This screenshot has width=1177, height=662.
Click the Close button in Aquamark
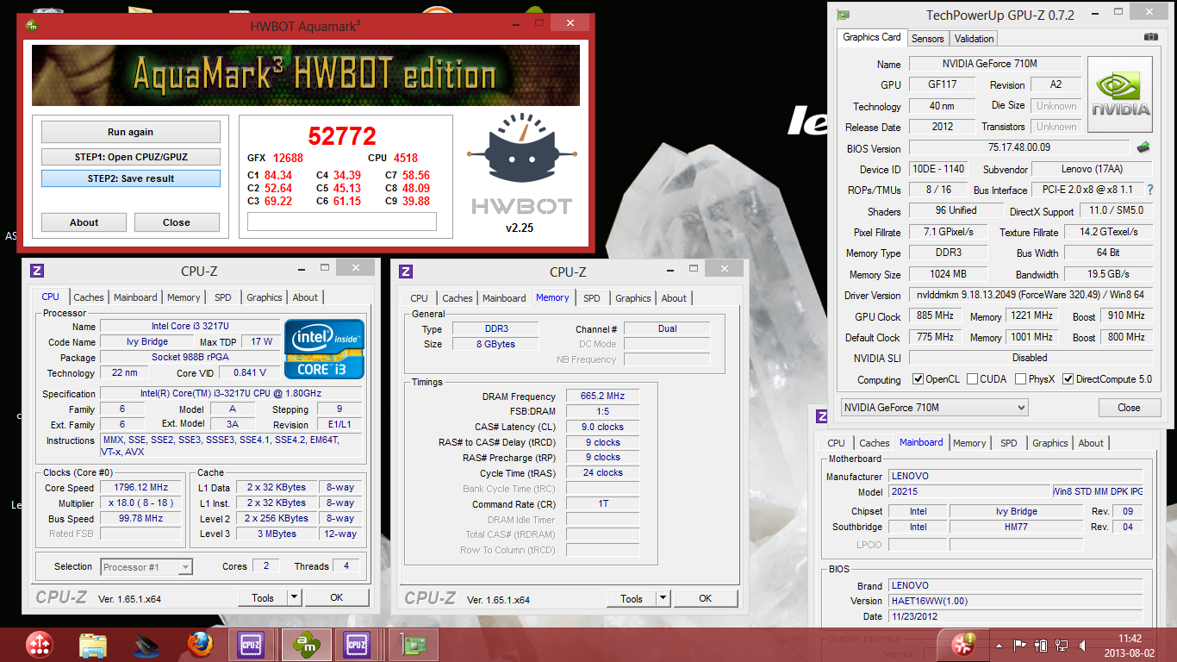pyautogui.click(x=177, y=222)
